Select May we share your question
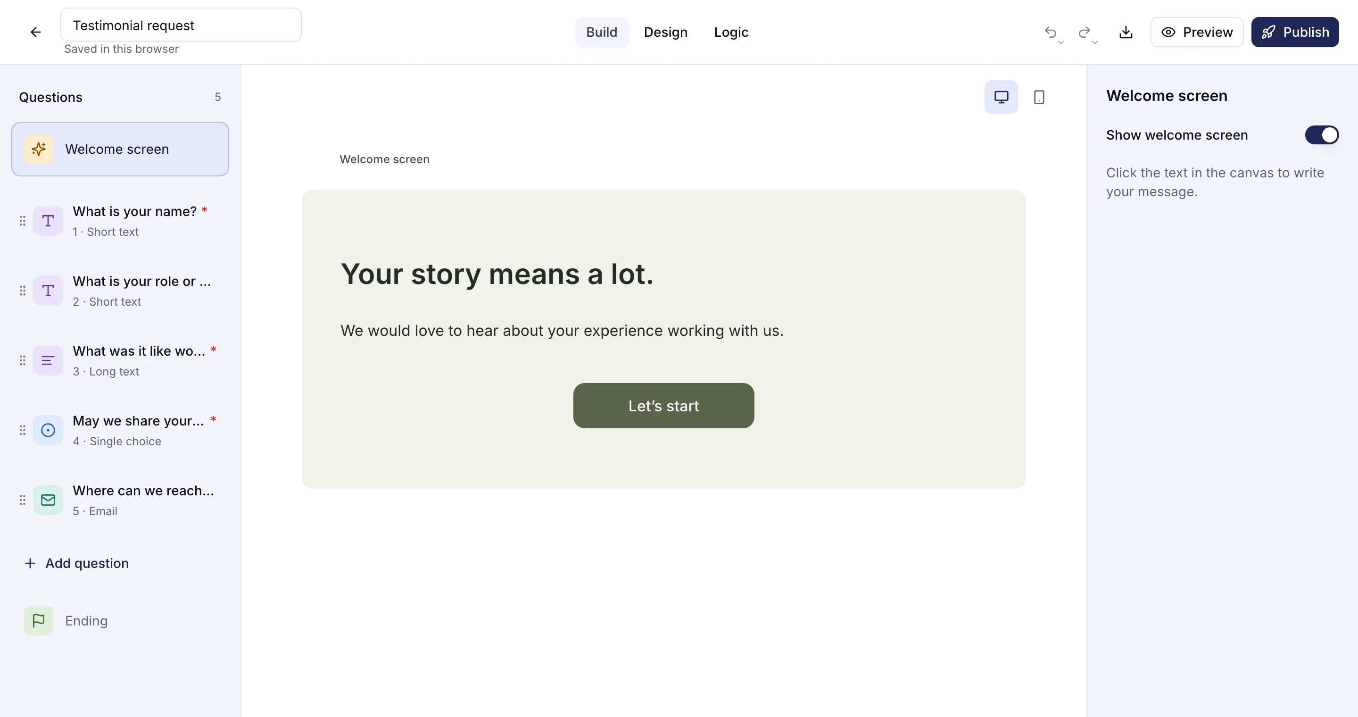Viewport: 1358px width, 717px height. (120, 430)
